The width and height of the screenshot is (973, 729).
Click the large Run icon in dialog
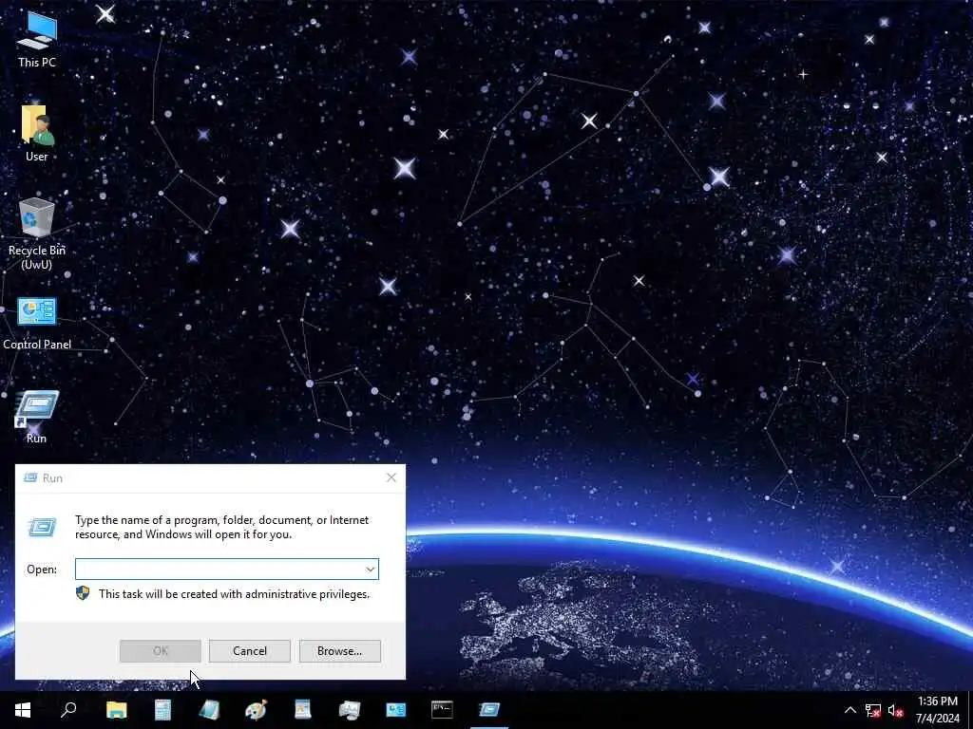42,528
